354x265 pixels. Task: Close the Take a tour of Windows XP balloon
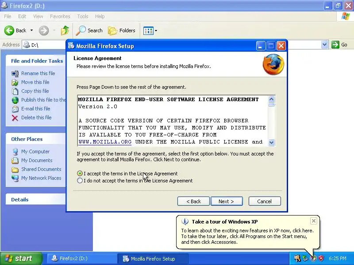[x=313, y=221]
